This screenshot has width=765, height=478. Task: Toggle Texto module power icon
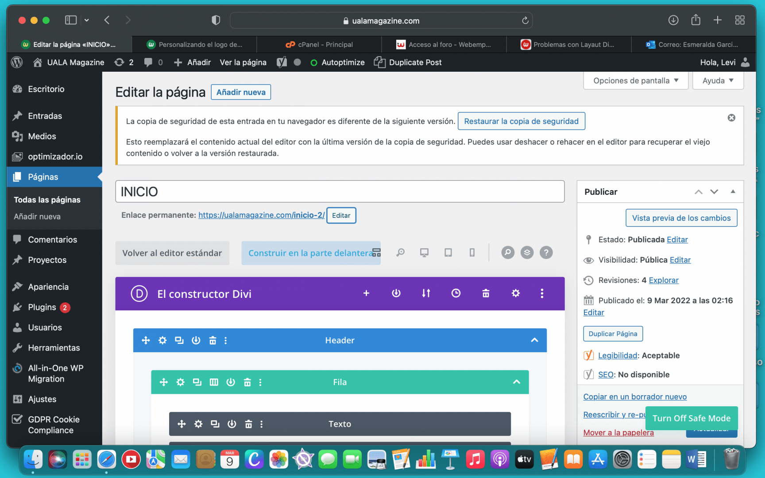(232, 424)
